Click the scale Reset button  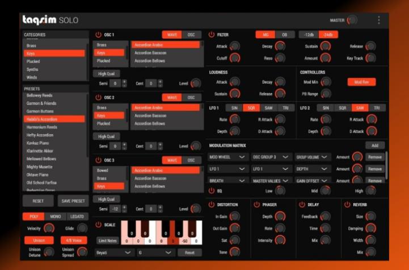pos(189,252)
